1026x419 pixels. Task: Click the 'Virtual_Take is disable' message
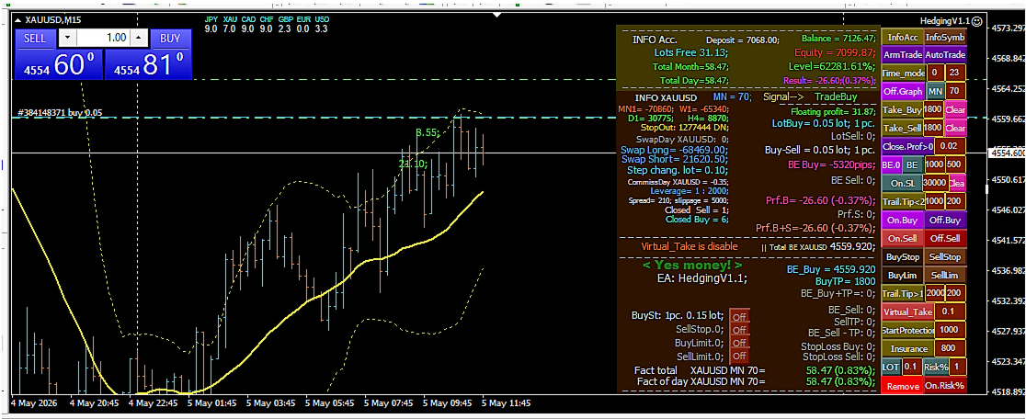click(689, 246)
